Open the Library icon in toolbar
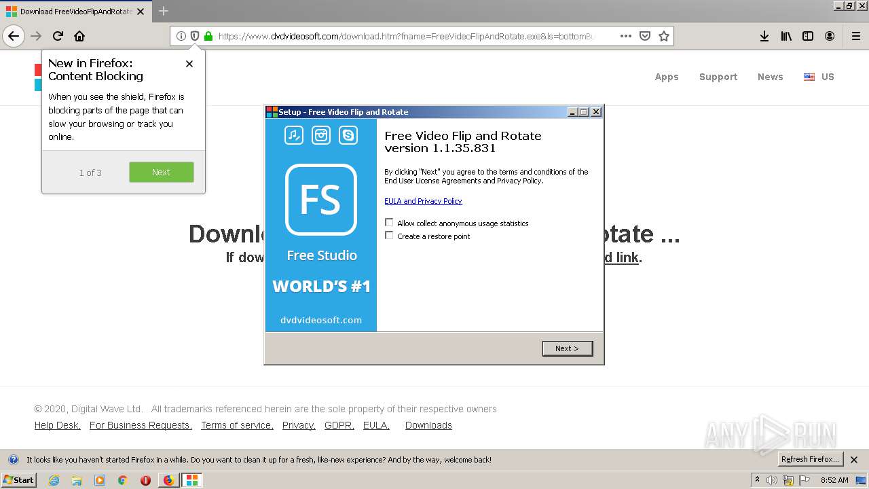The image size is (869, 489). [x=786, y=36]
